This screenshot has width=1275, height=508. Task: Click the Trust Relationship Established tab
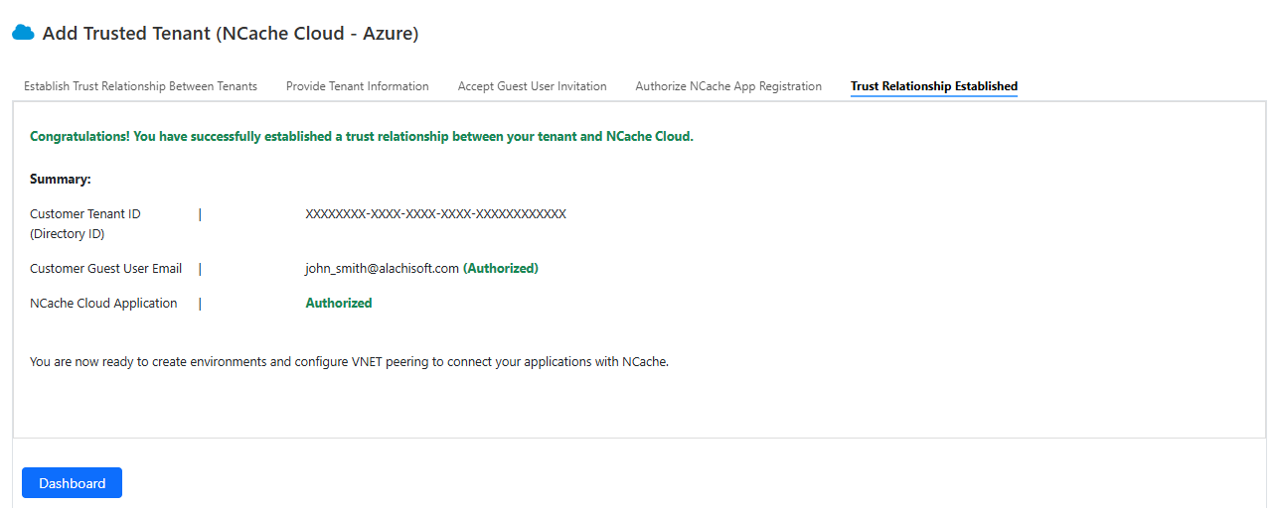click(x=934, y=86)
